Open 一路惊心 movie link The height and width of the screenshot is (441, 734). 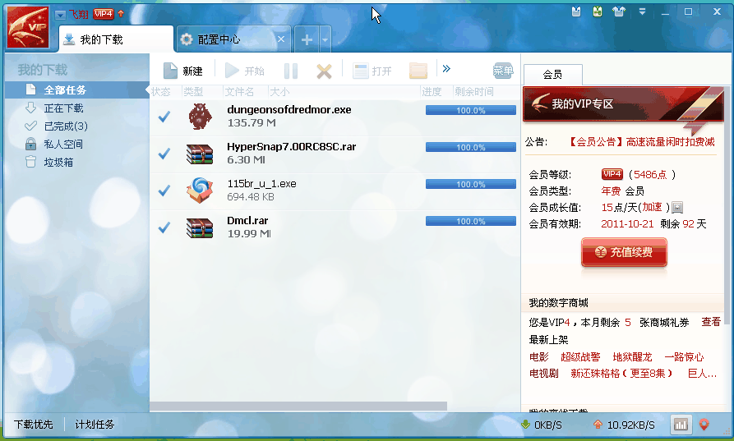point(684,357)
